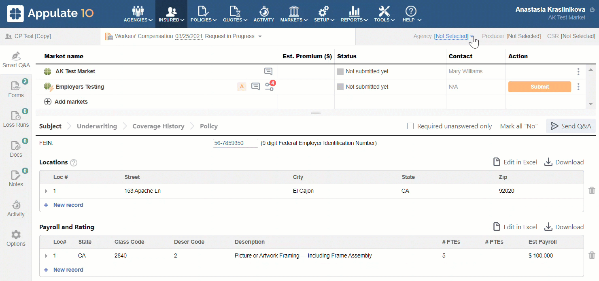This screenshot has height=281, width=599.
Task: Add a new record in Locations
Action: point(64,205)
